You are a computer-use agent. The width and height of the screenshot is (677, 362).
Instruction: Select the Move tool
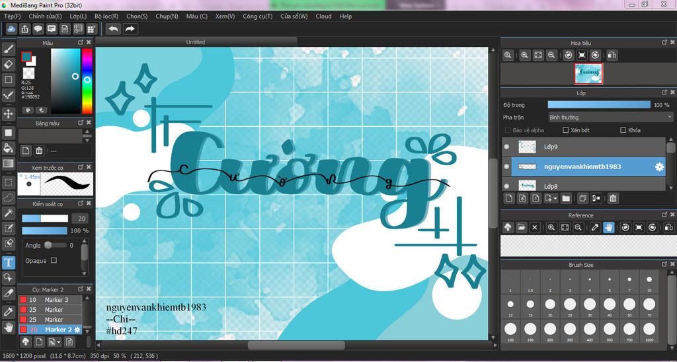pyautogui.click(x=9, y=114)
